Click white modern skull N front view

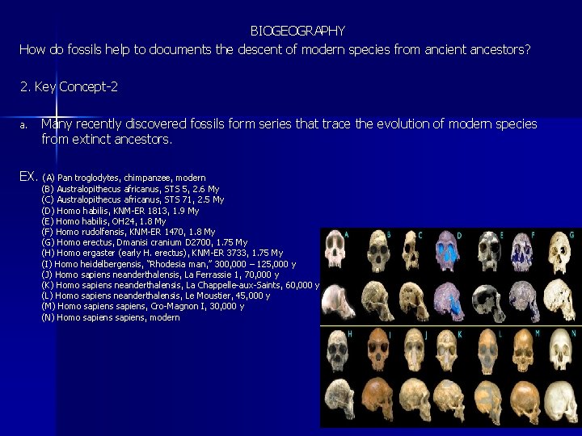click(x=560, y=350)
